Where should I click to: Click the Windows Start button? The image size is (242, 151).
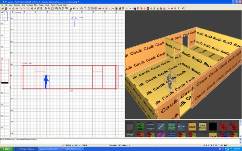coord(7,149)
